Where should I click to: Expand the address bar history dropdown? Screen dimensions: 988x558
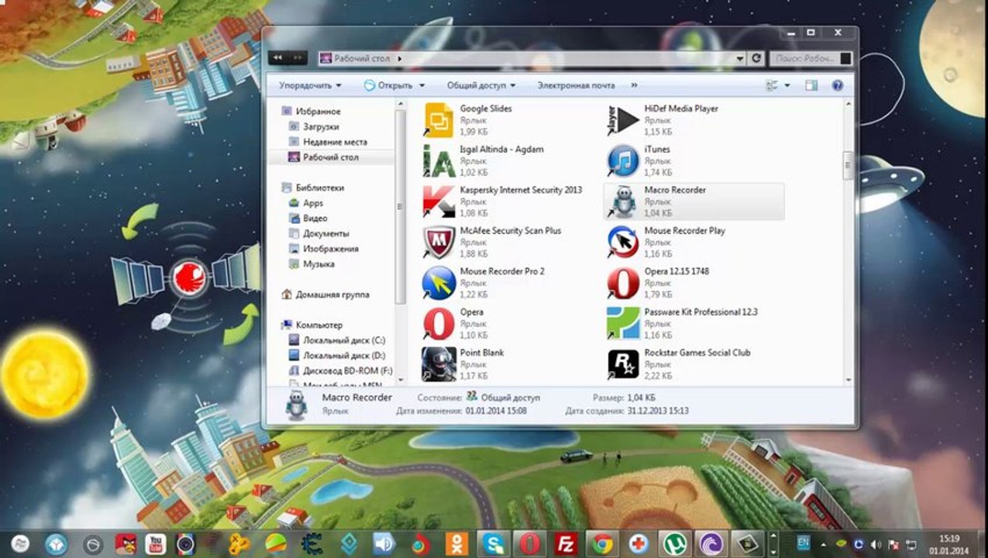(742, 58)
